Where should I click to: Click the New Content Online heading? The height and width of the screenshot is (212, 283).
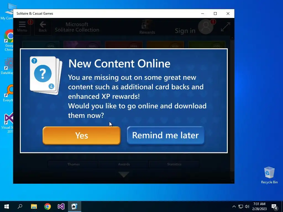coord(119,63)
